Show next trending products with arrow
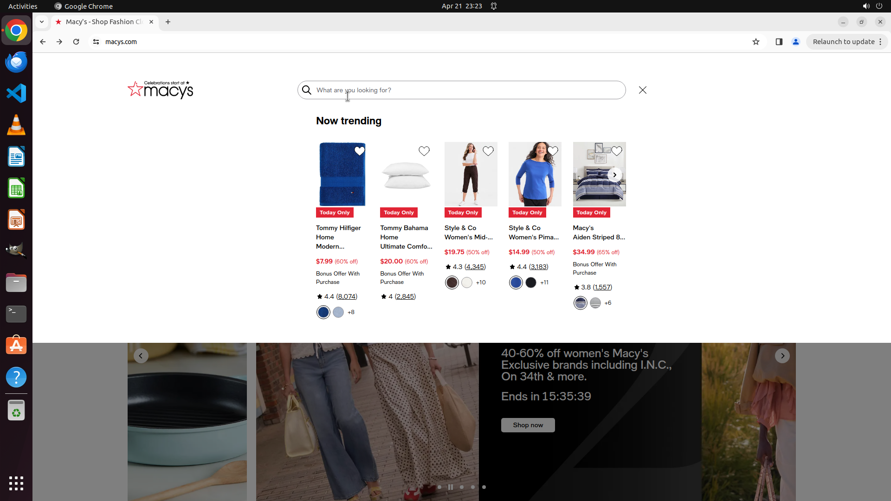Image resolution: width=891 pixels, height=501 pixels. pyautogui.click(x=614, y=175)
